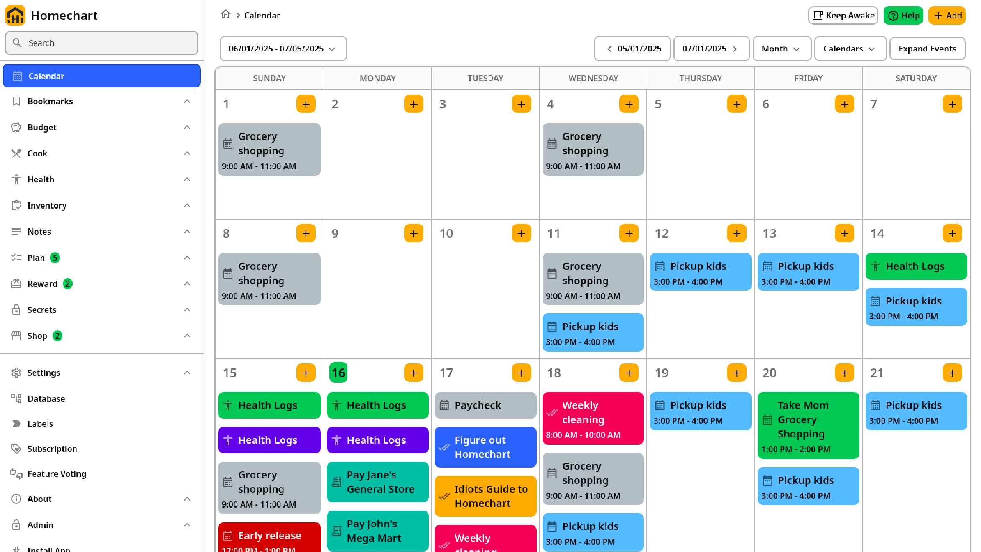Open Pay John's Mega Mart event

tap(377, 531)
